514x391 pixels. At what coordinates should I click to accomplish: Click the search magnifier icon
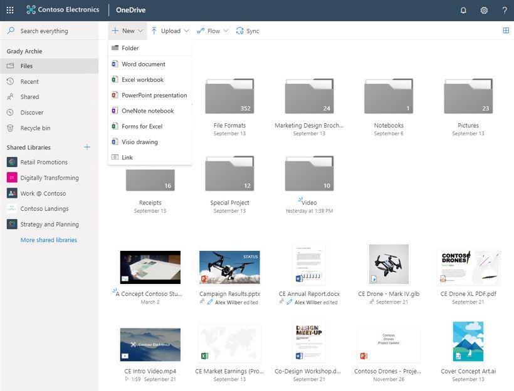(11, 31)
